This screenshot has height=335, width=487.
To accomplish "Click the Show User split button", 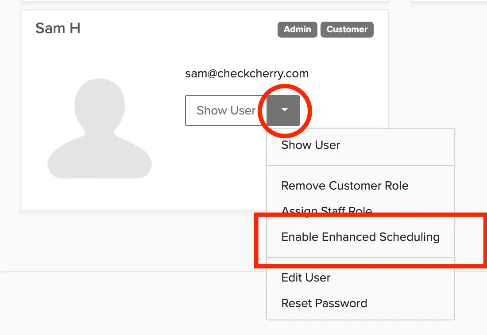I will 226,110.
